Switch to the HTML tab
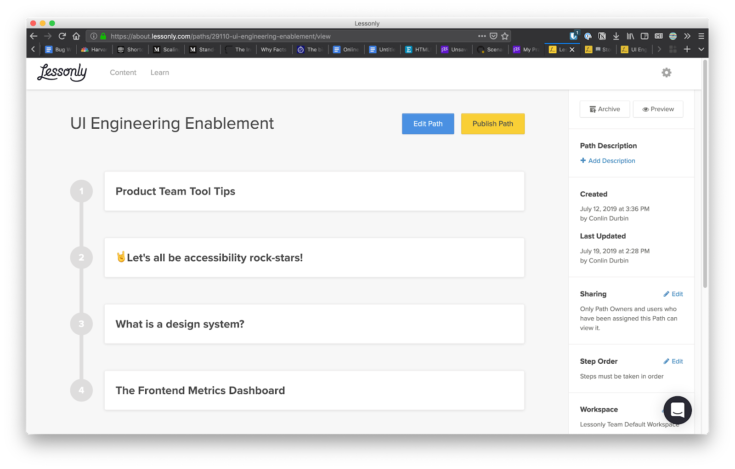The image size is (735, 469). click(418, 49)
